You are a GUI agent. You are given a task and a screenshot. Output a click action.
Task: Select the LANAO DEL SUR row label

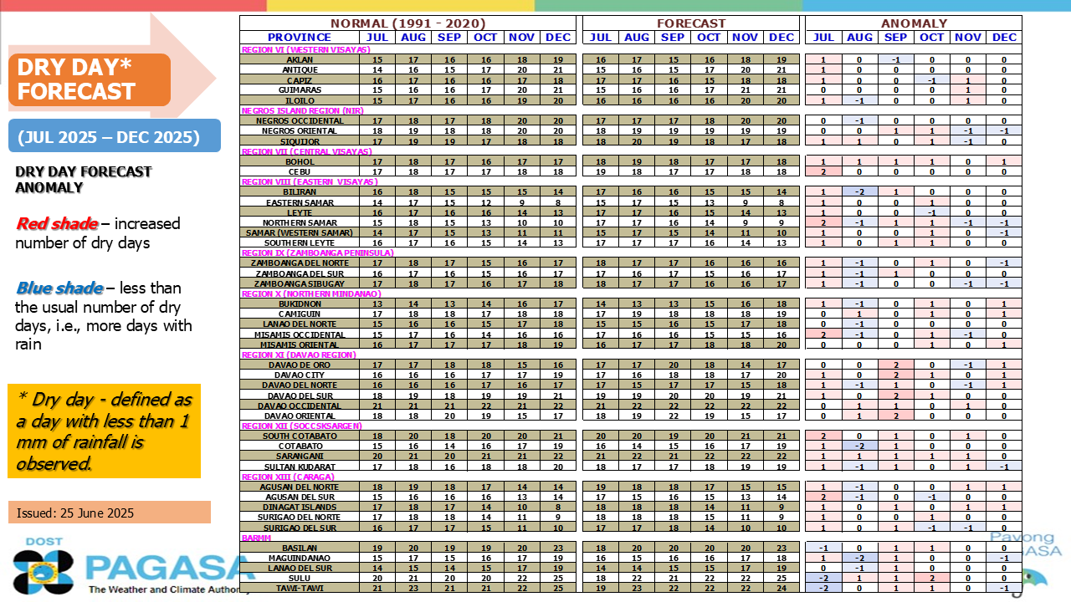tap(300, 568)
